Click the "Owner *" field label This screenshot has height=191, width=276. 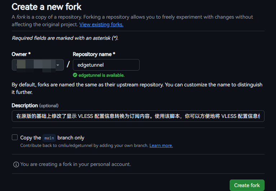click(21, 54)
